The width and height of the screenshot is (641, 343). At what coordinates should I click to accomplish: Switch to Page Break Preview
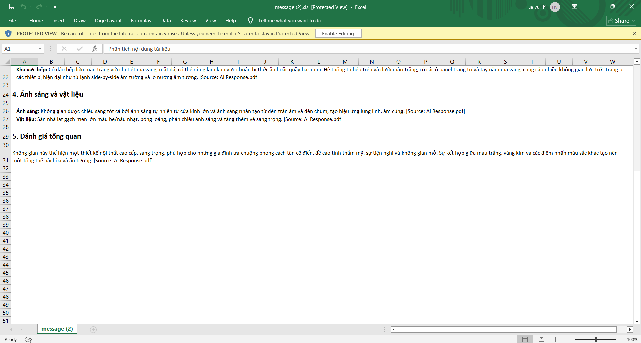[558, 339]
